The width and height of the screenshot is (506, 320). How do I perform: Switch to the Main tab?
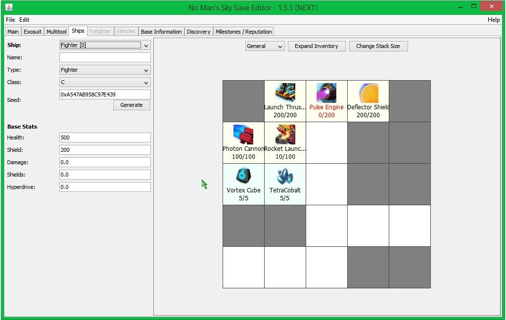click(x=13, y=32)
